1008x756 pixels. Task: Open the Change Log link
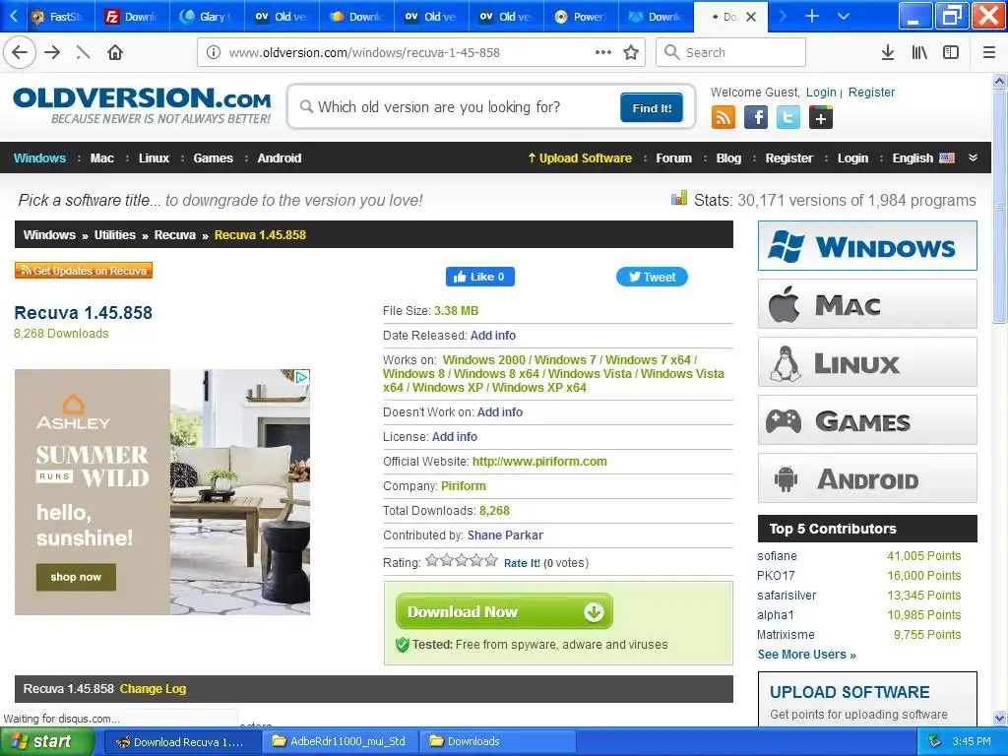pyautogui.click(x=153, y=688)
